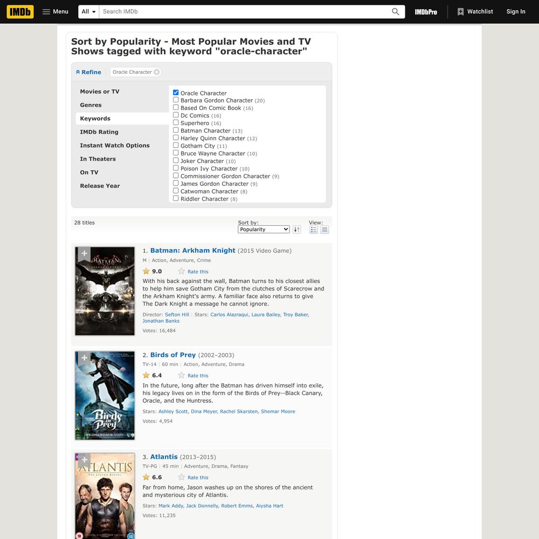Check Barbara Gordon Character keyword

click(x=176, y=100)
